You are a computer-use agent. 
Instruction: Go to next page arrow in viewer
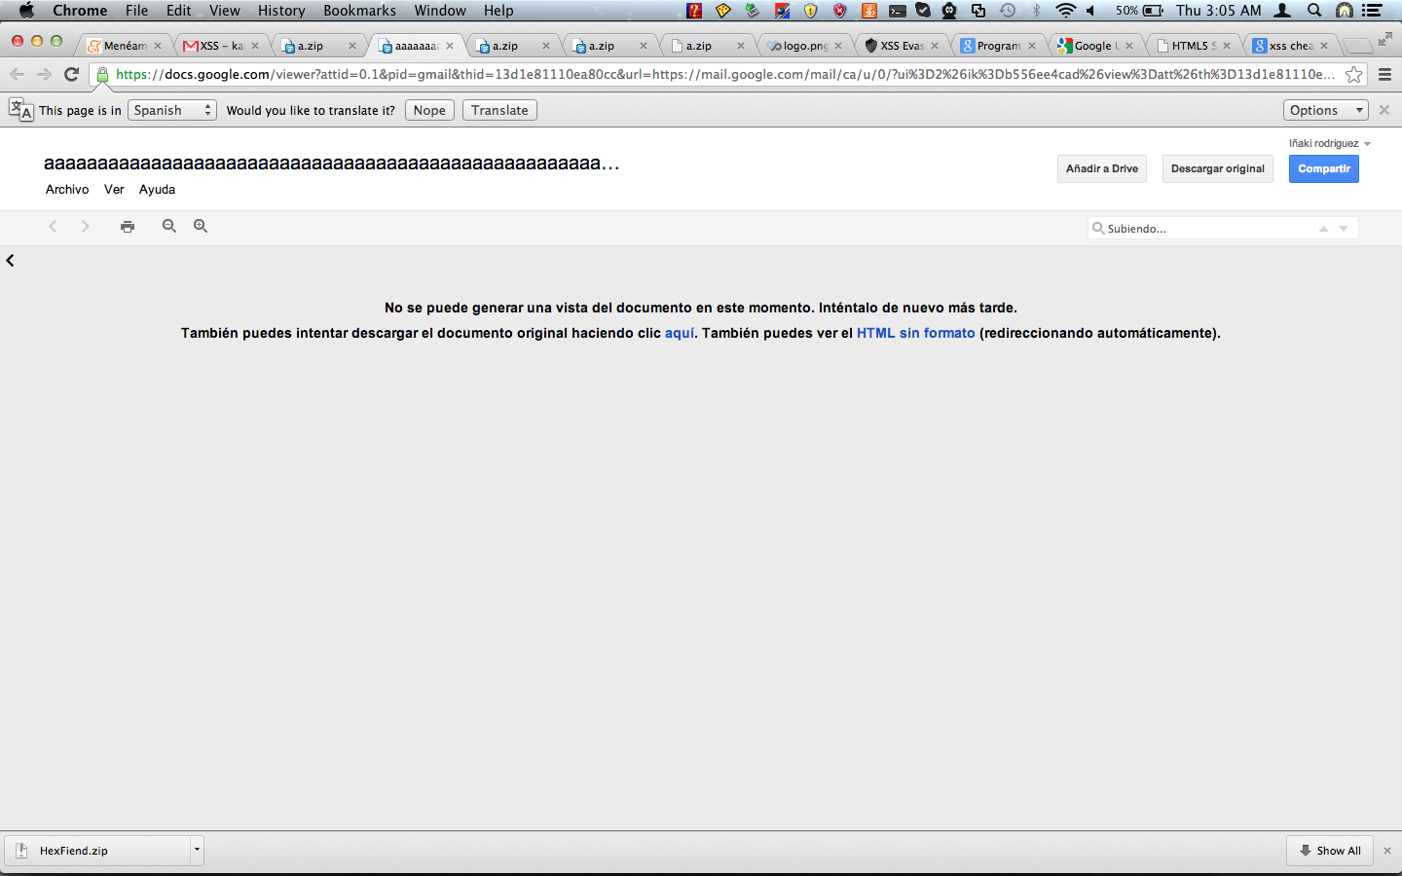click(x=86, y=227)
